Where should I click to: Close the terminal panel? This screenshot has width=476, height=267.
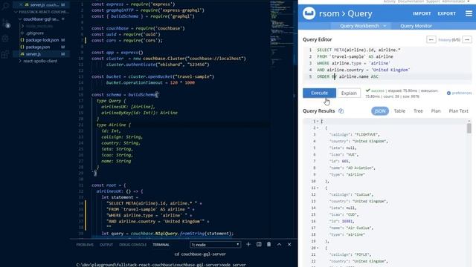click(x=289, y=244)
